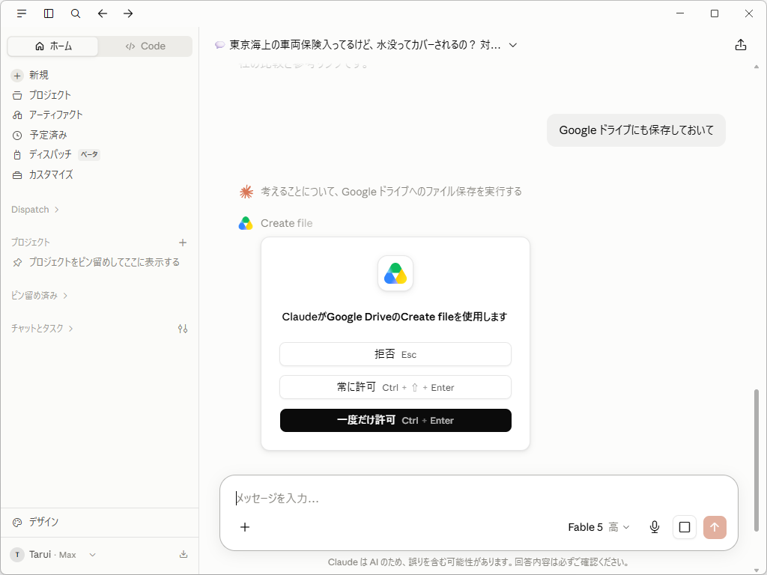Expand the ピン留め済み section
This screenshot has width=767, height=575.
pos(40,295)
